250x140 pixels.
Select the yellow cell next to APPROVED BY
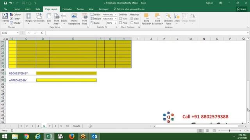(x=66, y=80)
